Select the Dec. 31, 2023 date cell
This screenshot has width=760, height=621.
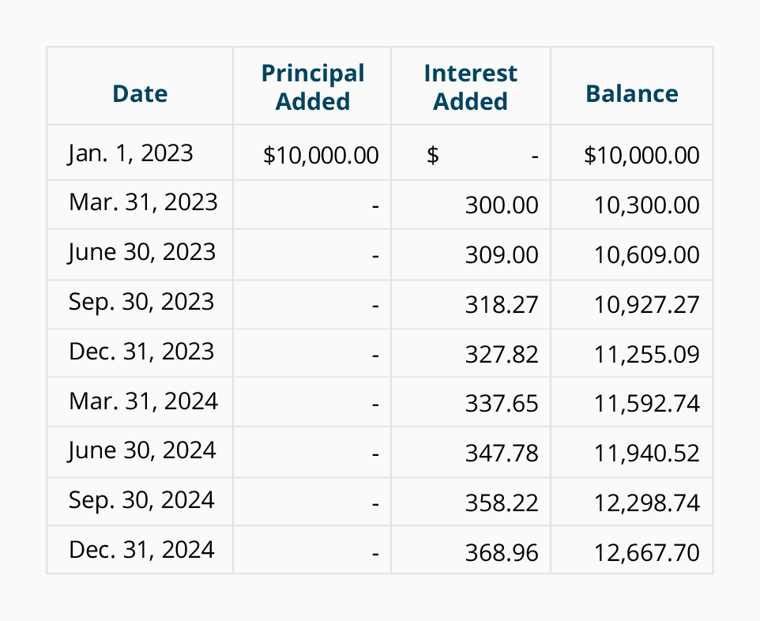point(141,352)
